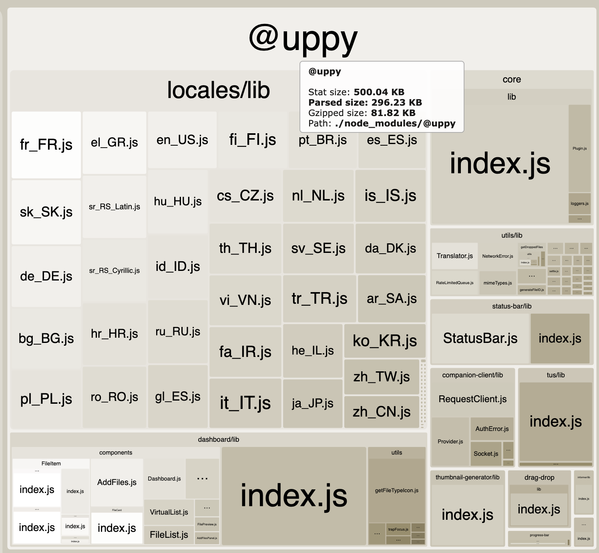Click the 'getFileTypeIcon.js' block
The width and height of the screenshot is (599, 553).
[396, 491]
